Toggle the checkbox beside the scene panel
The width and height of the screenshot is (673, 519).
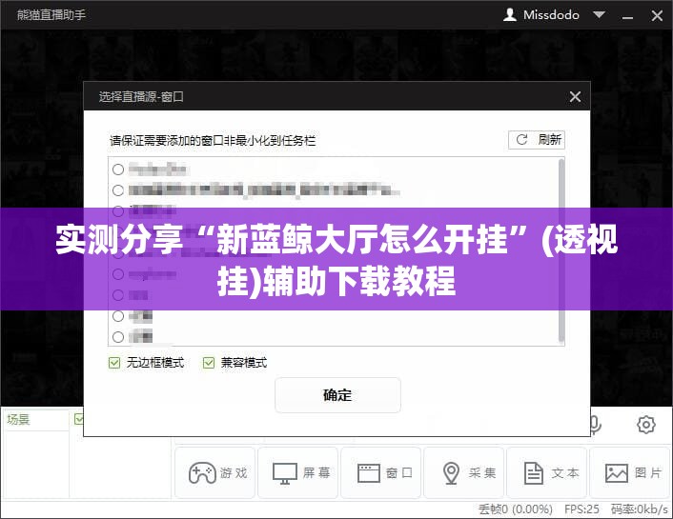(79, 419)
